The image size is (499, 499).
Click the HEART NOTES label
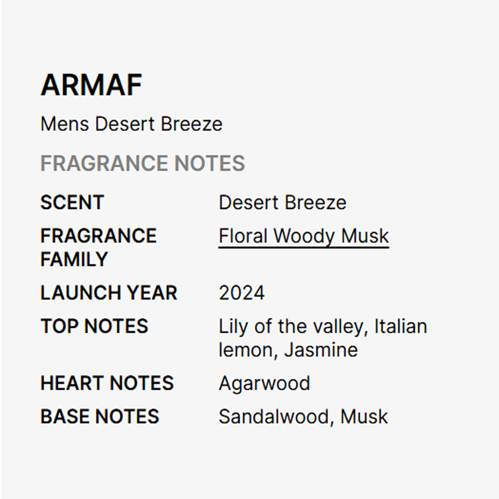coord(107,383)
